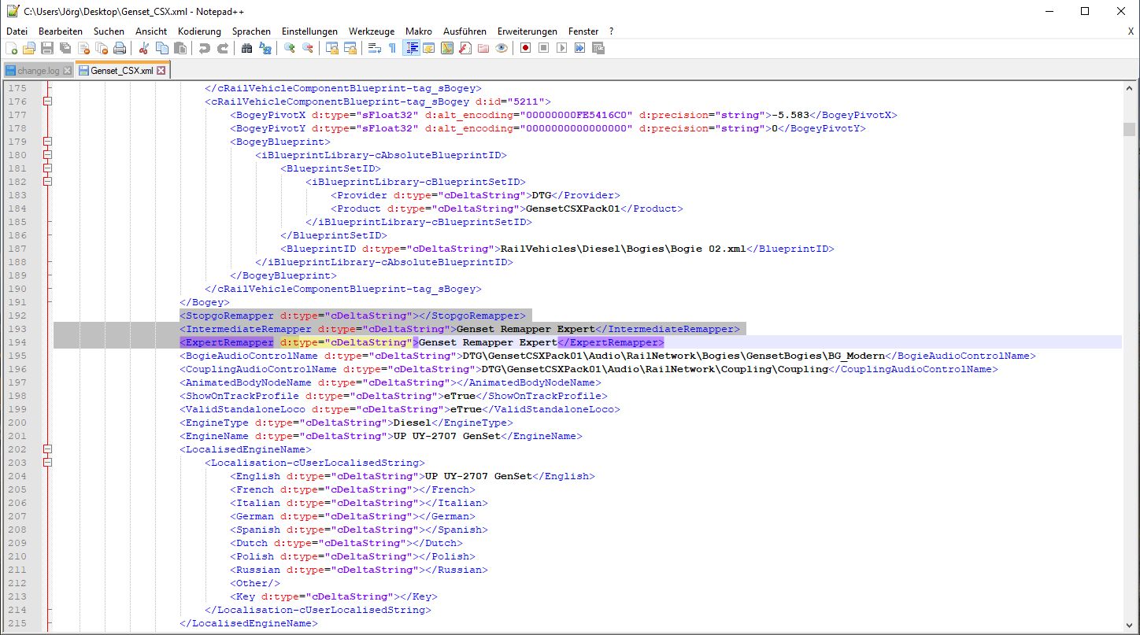
Task: Click the vertical scrollbar thumb
Action: coord(1130,130)
